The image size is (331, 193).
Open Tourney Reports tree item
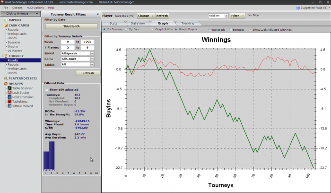tap(13, 65)
